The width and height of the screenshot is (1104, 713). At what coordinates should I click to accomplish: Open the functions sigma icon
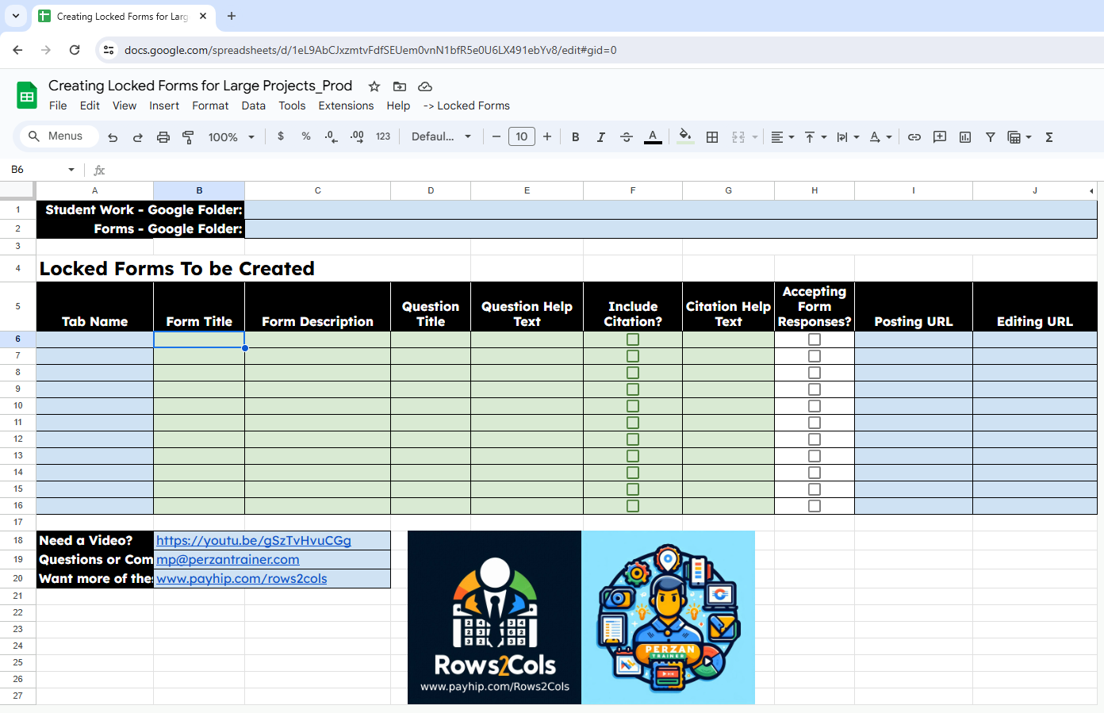[1049, 137]
